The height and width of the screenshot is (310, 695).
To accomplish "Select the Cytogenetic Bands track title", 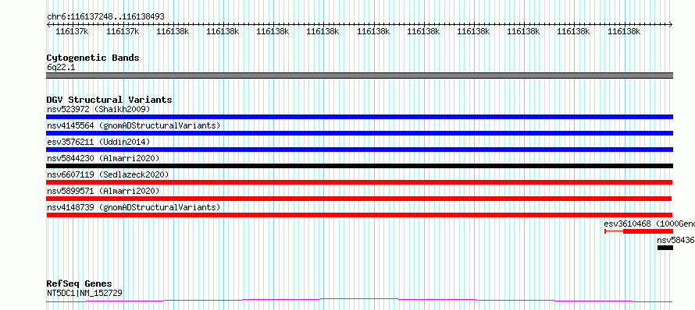I will click(x=93, y=58).
